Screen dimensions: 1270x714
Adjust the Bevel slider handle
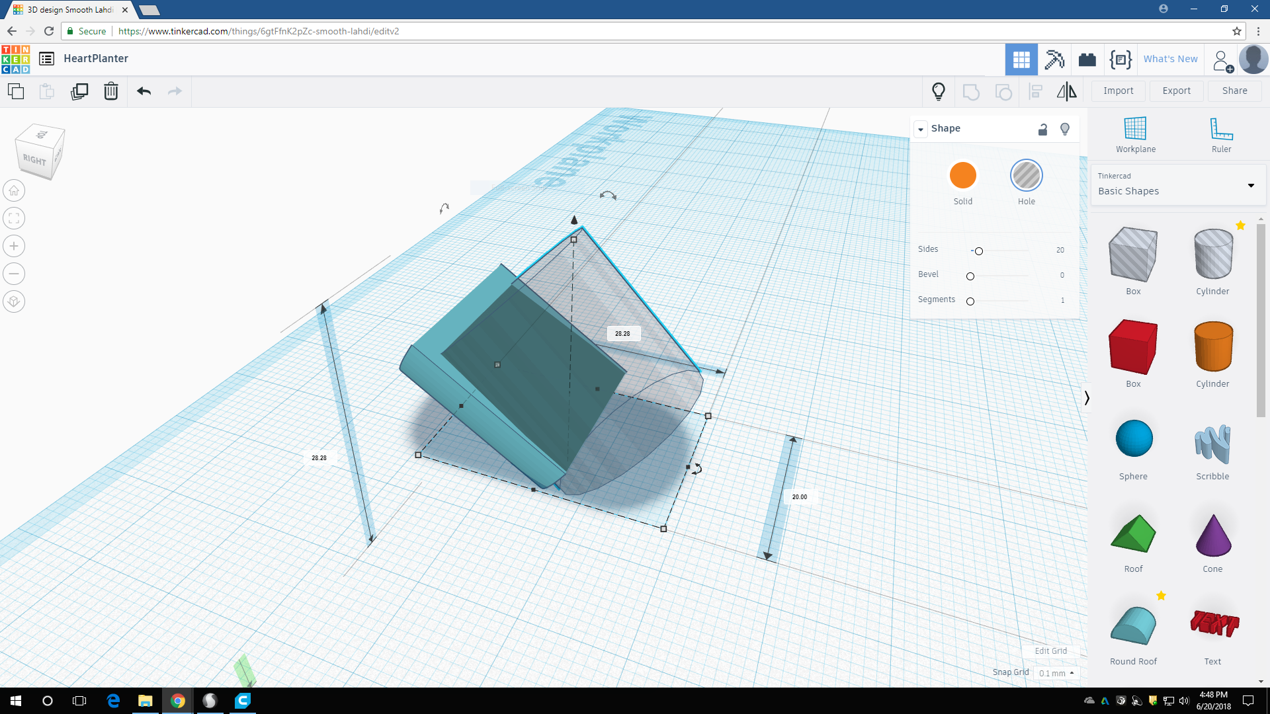970,276
